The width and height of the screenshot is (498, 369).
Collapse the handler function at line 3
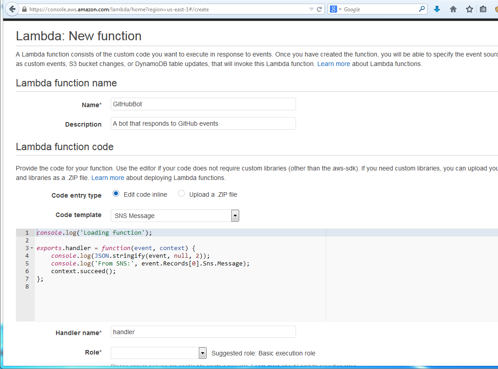pyautogui.click(x=31, y=248)
